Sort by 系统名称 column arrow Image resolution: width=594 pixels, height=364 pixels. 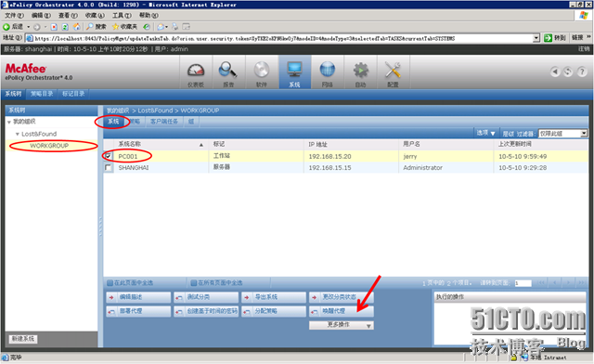[x=201, y=145]
